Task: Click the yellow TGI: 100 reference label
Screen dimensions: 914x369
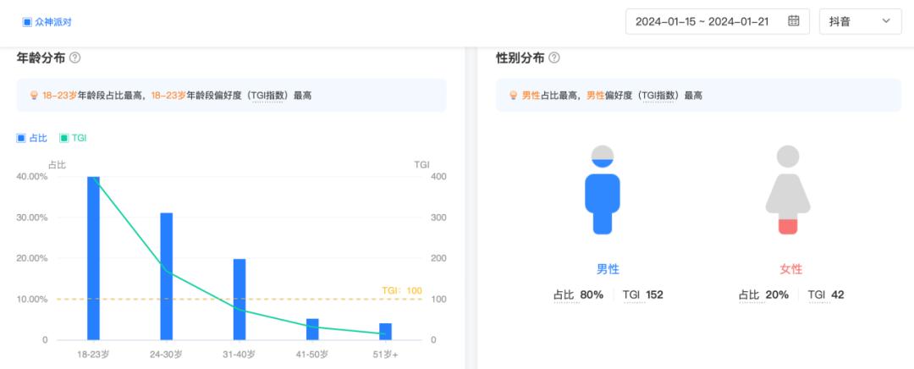Action: click(x=402, y=290)
